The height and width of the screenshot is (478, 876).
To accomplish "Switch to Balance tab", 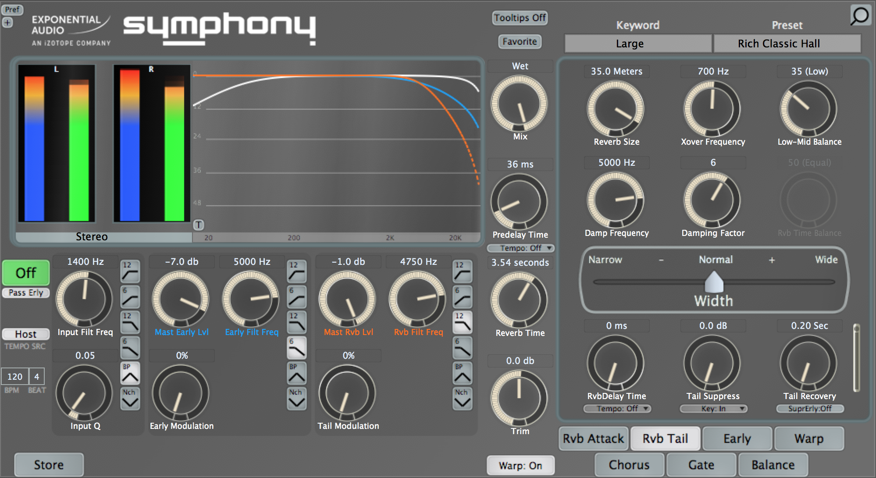I will pyautogui.click(x=773, y=465).
